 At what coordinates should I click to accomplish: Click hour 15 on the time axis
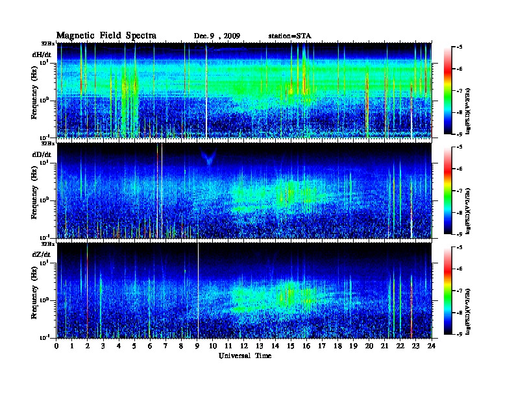coord(291,346)
